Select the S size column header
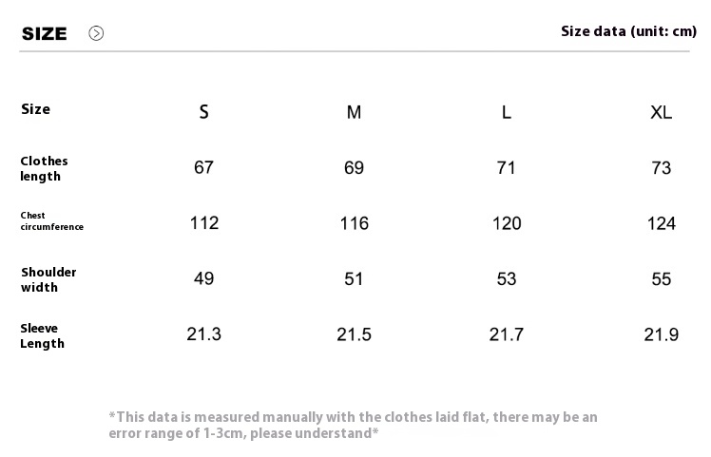Screen dimensions: 711x457 (x=204, y=111)
